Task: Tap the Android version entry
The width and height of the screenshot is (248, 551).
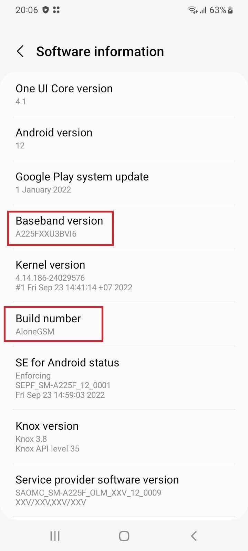Action: pyautogui.click(x=124, y=138)
